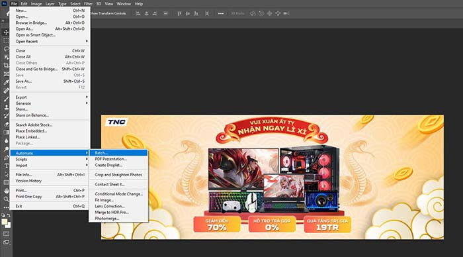Expand the Import submenu
This screenshot has height=257, width=463.
point(50,166)
